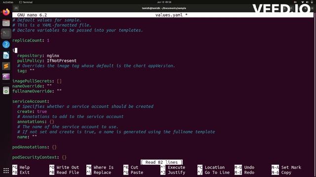Click the create: true line
The height and width of the screenshot is (177, 316).
[x=32, y=112]
